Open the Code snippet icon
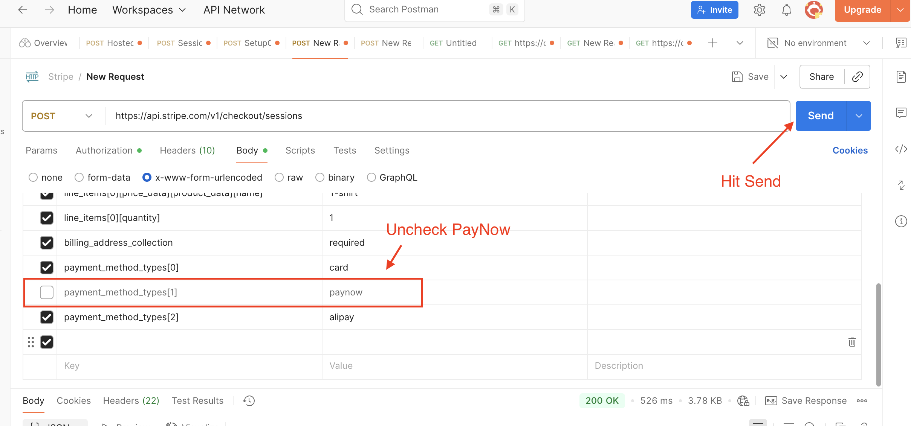The height and width of the screenshot is (426, 911). tap(901, 149)
